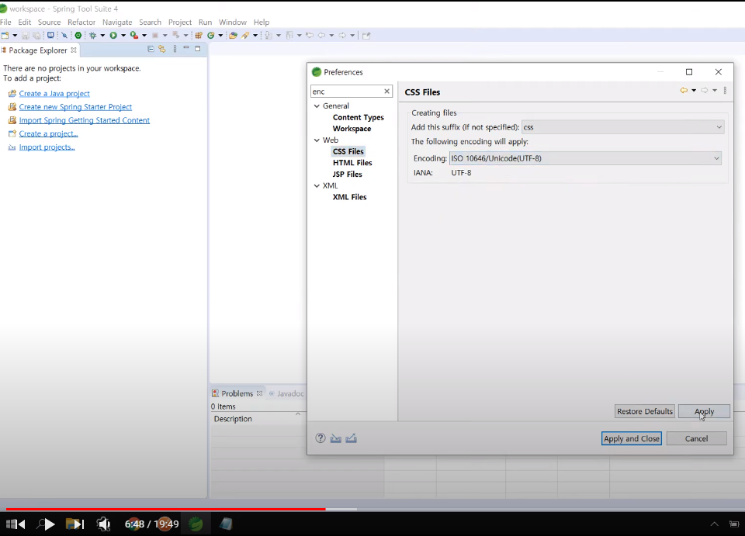
Task: Open the Source menu
Action: pyautogui.click(x=50, y=22)
